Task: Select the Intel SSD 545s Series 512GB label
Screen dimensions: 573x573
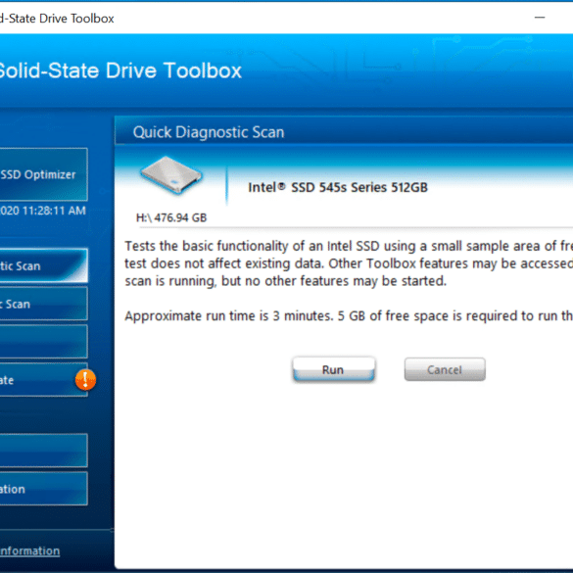Action: pyautogui.click(x=338, y=187)
